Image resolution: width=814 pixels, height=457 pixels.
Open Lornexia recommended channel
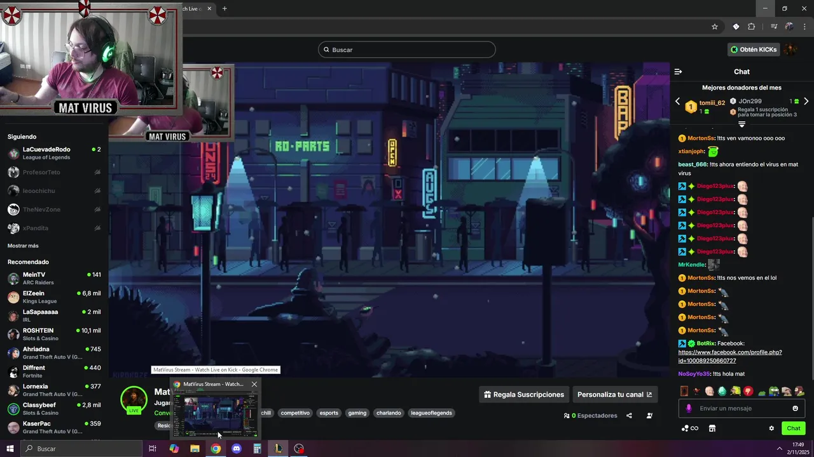tap(54, 390)
